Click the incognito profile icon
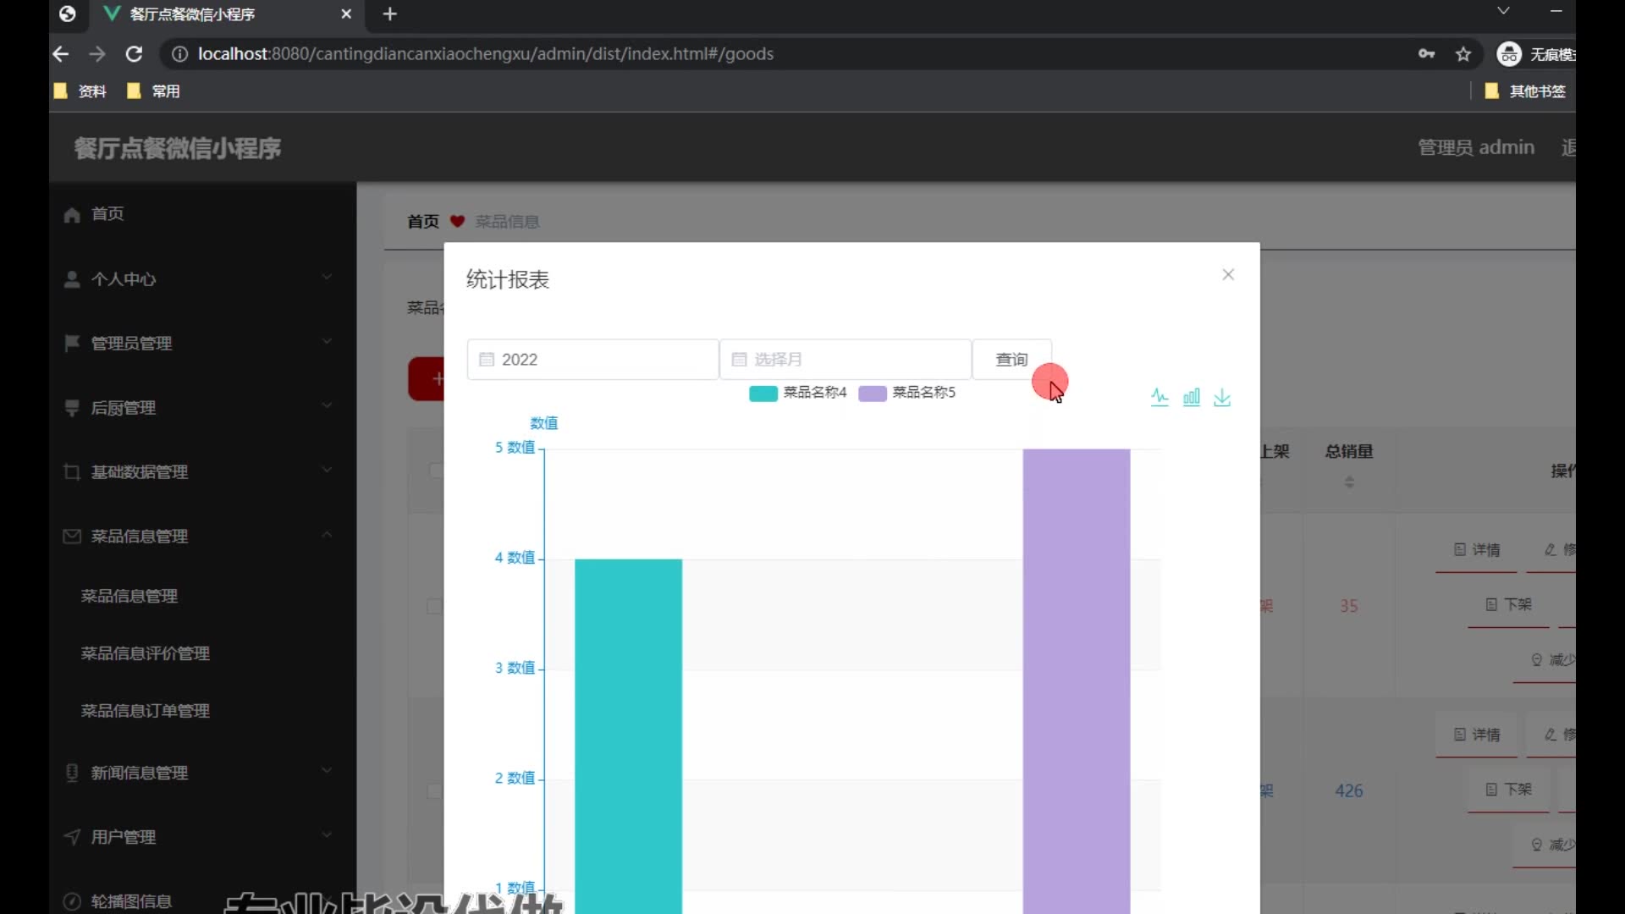This screenshot has height=914, width=1625. [x=1509, y=54]
